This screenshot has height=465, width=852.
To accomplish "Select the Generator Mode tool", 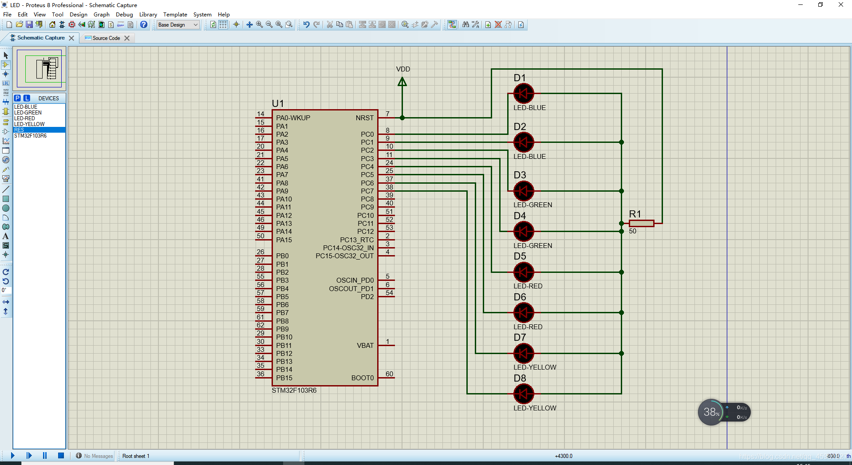I will (x=6, y=160).
